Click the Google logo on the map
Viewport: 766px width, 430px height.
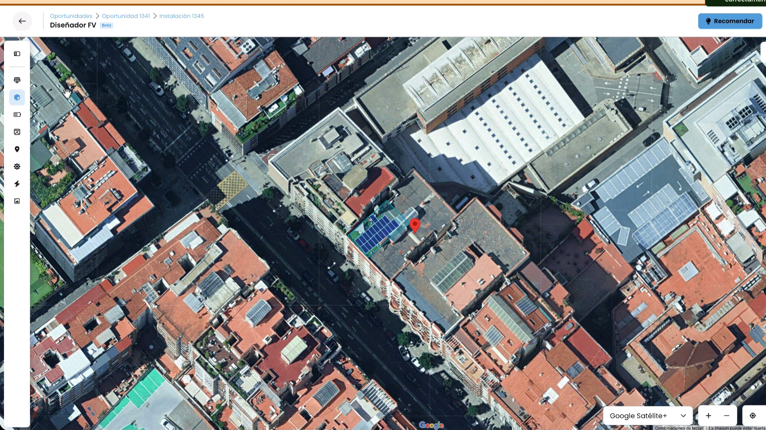point(431,425)
